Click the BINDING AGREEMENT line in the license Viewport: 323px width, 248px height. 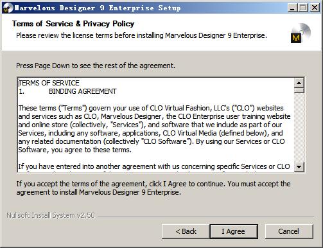(x=67, y=91)
